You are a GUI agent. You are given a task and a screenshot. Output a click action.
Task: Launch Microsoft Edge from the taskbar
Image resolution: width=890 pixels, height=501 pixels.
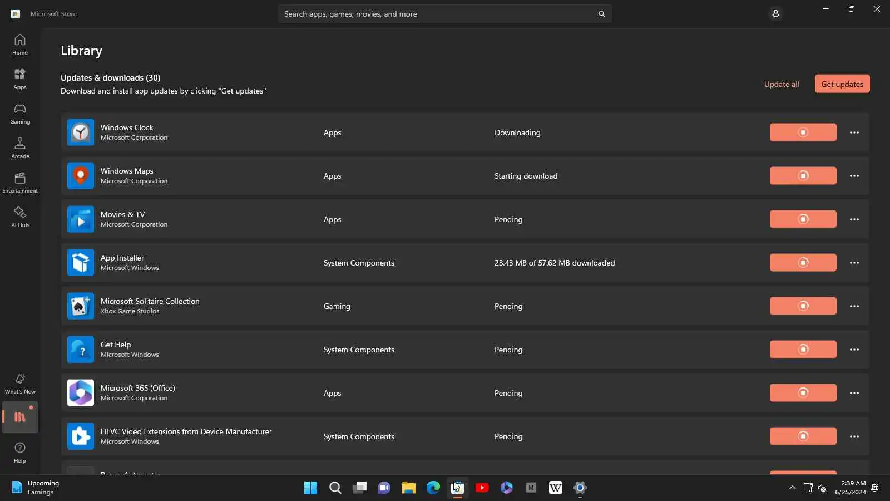pos(433,488)
